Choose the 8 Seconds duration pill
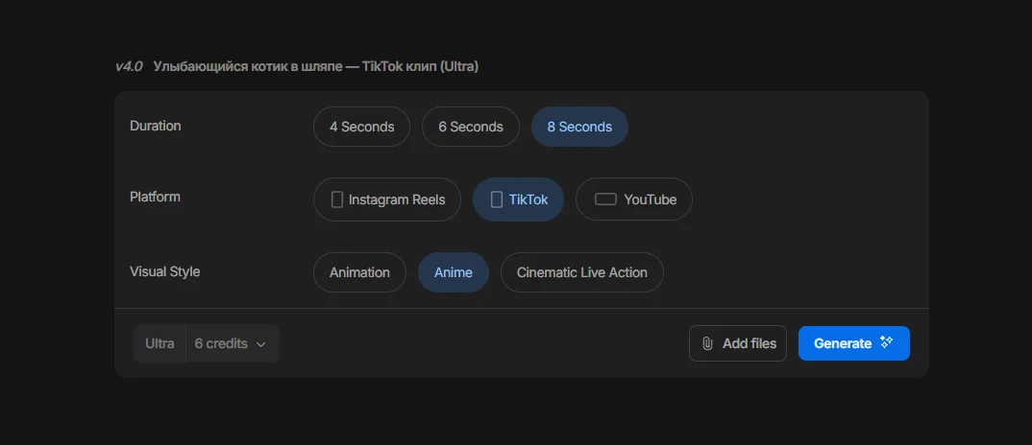 tap(579, 127)
